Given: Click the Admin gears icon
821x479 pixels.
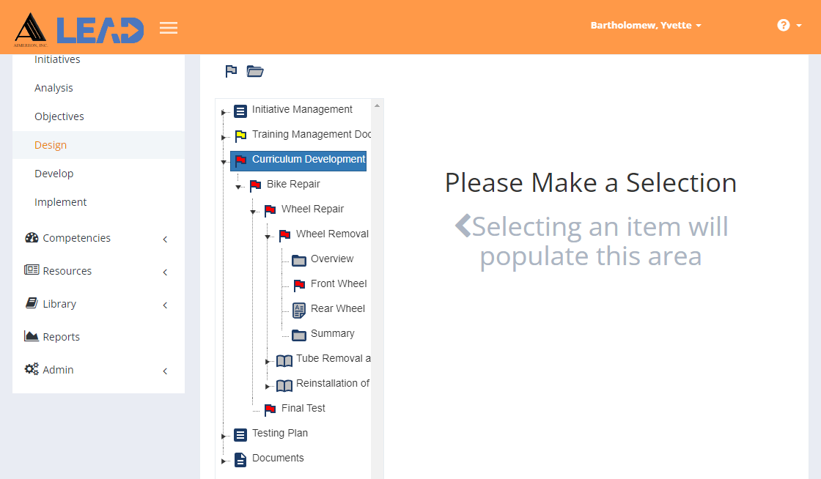Looking at the screenshot, I should pos(32,368).
